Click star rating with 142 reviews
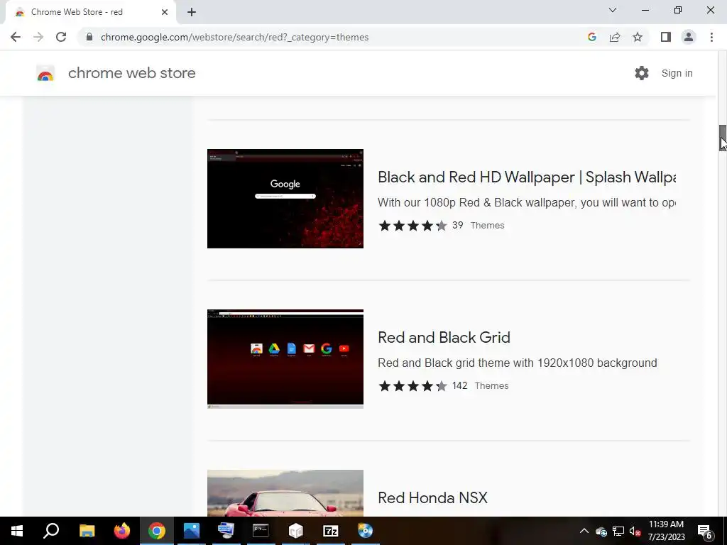This screenshot has height=545, width=727. tap(412, 386)
